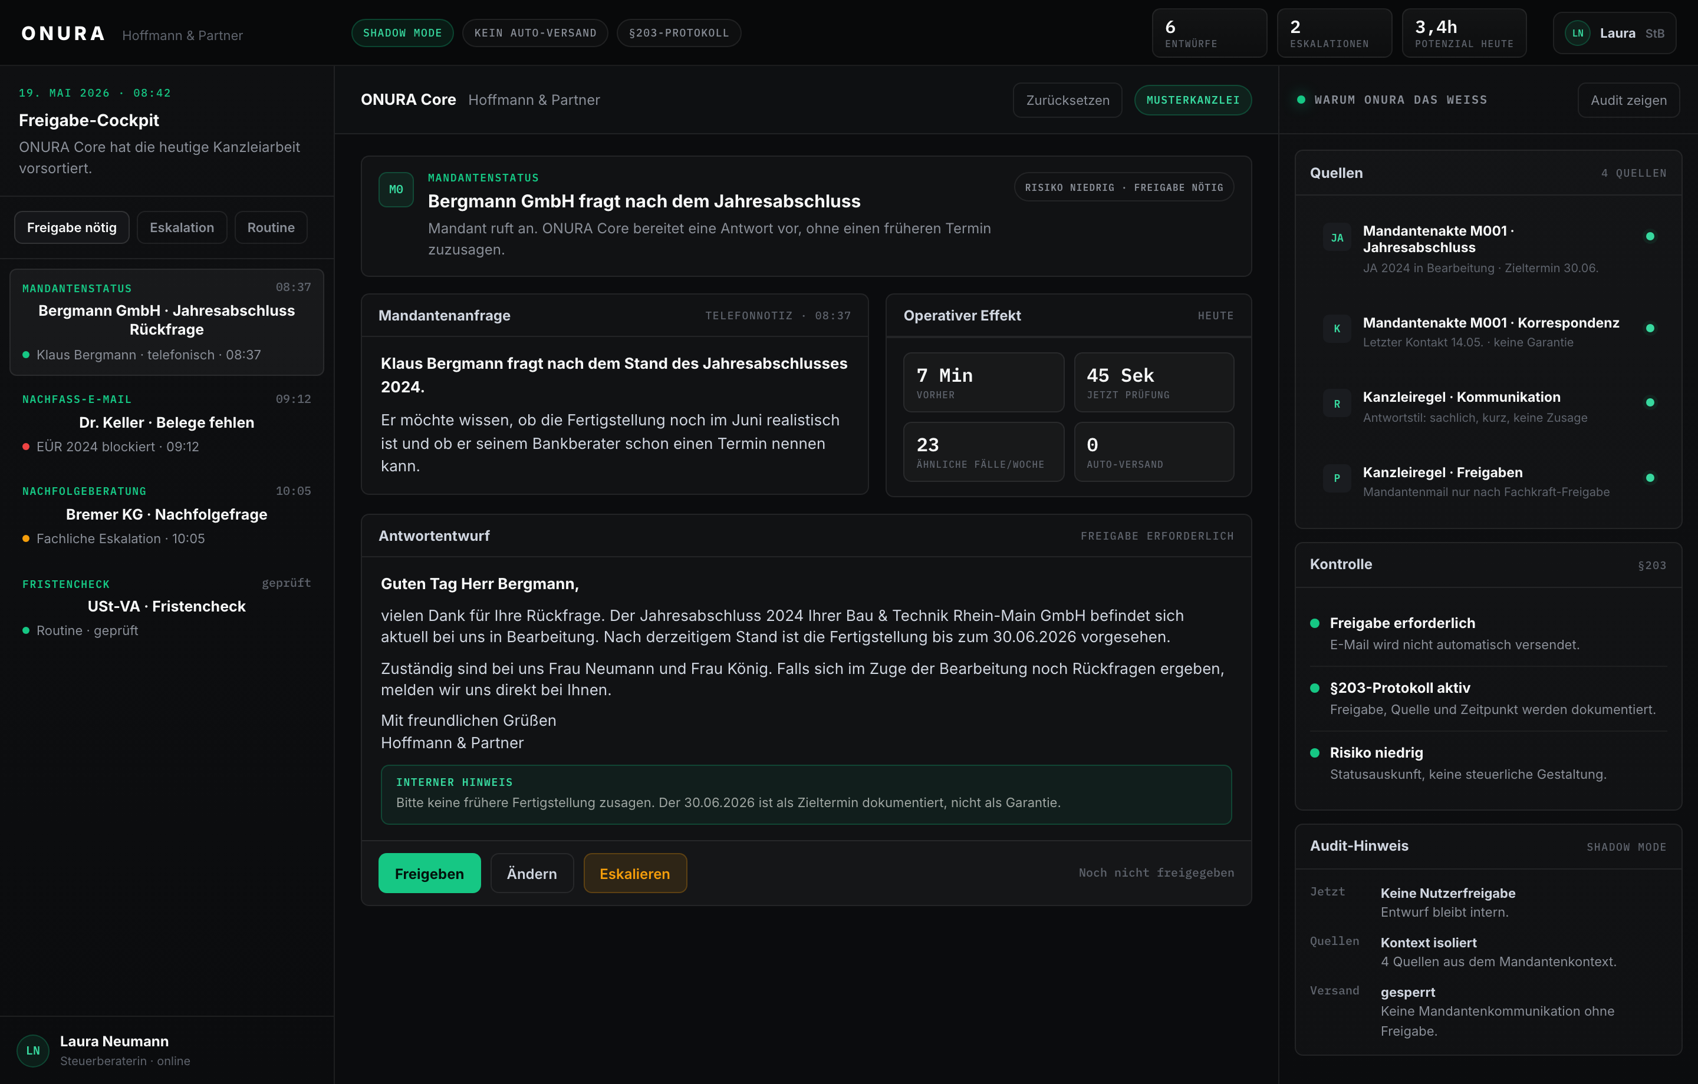Click the LN avatar beside Laura Neumann
This screenshot has height=1084, width=1698.
pos(33,1050)
